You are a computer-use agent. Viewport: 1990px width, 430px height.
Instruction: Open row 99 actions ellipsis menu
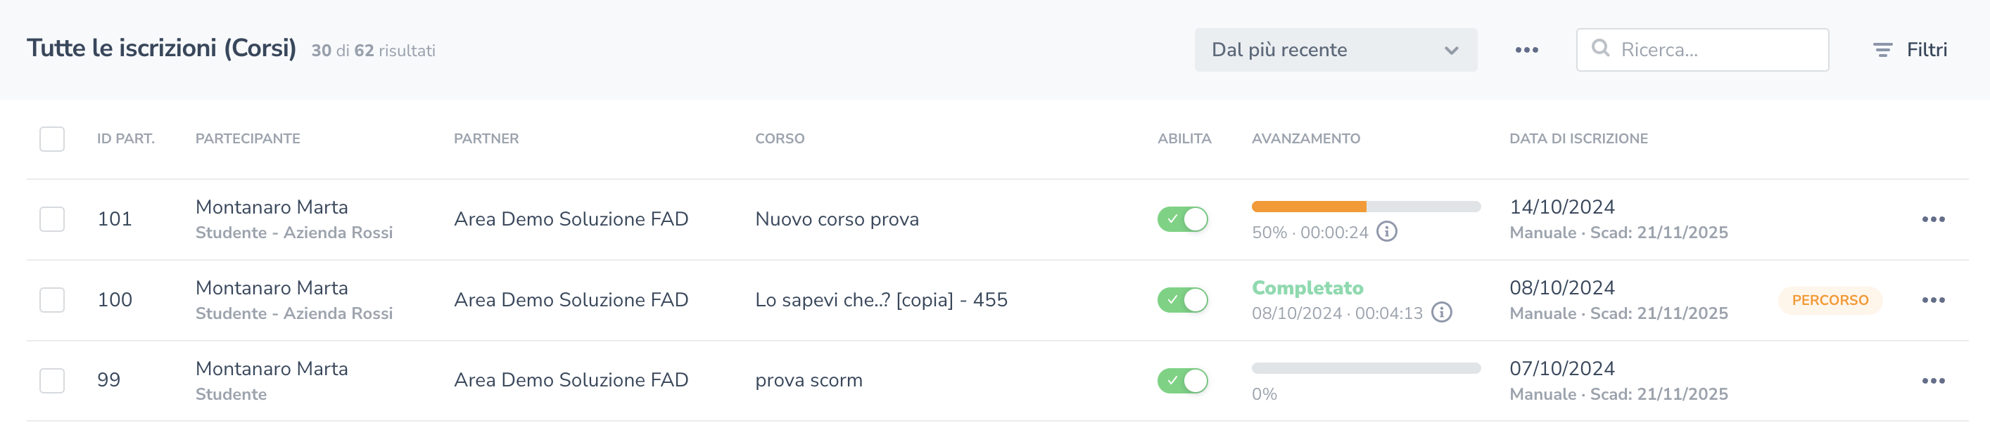(x=1932, y=381)
